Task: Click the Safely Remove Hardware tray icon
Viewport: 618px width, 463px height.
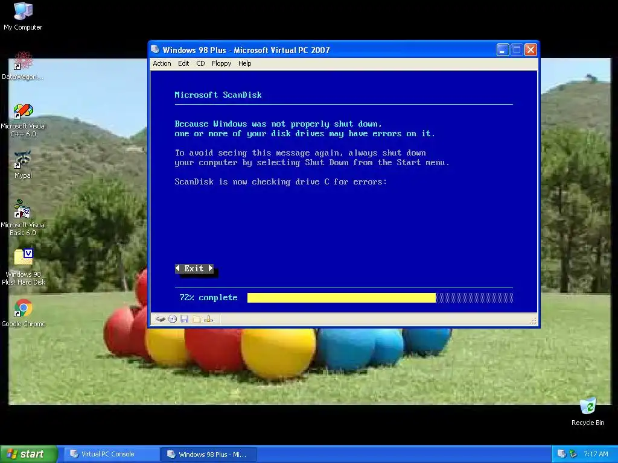Action: (x=573, y=454)
